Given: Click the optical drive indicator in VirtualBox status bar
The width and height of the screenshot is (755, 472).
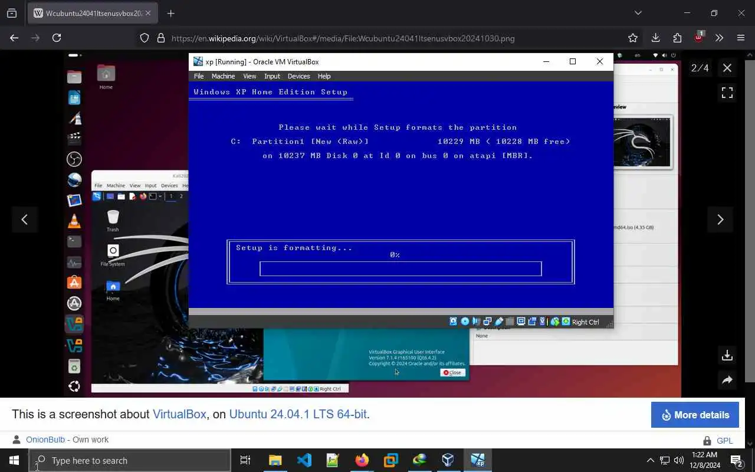Looking at the screenshot, I should click(x=465, y=322).
